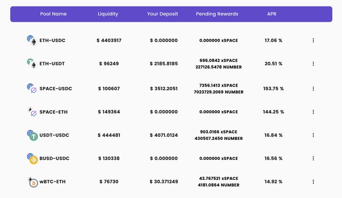This screenshot has width=342, height=198.
Task: Click the Pending Rewards column header
Action: 217,14
